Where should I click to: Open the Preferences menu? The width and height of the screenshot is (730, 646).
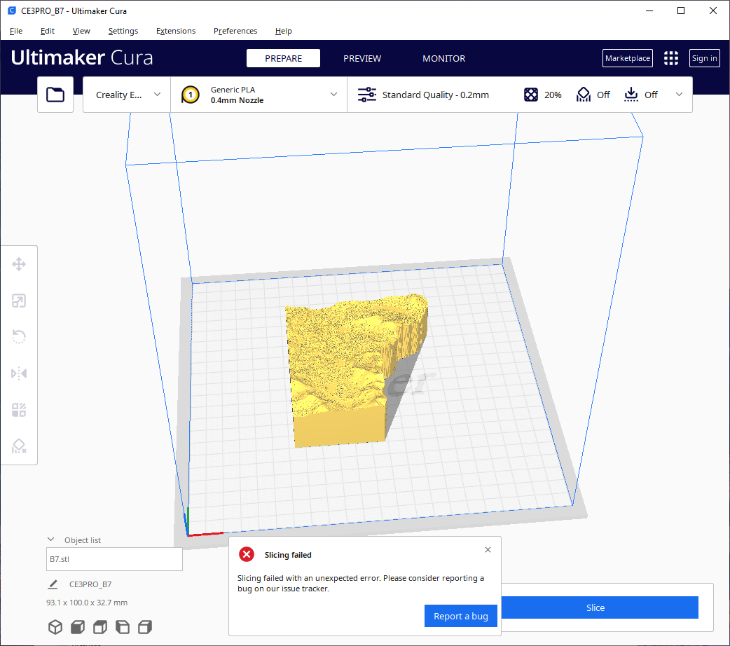point(235,31)
